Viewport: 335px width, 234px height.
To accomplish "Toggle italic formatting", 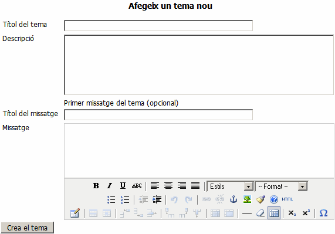I will (x=109, y=186).
